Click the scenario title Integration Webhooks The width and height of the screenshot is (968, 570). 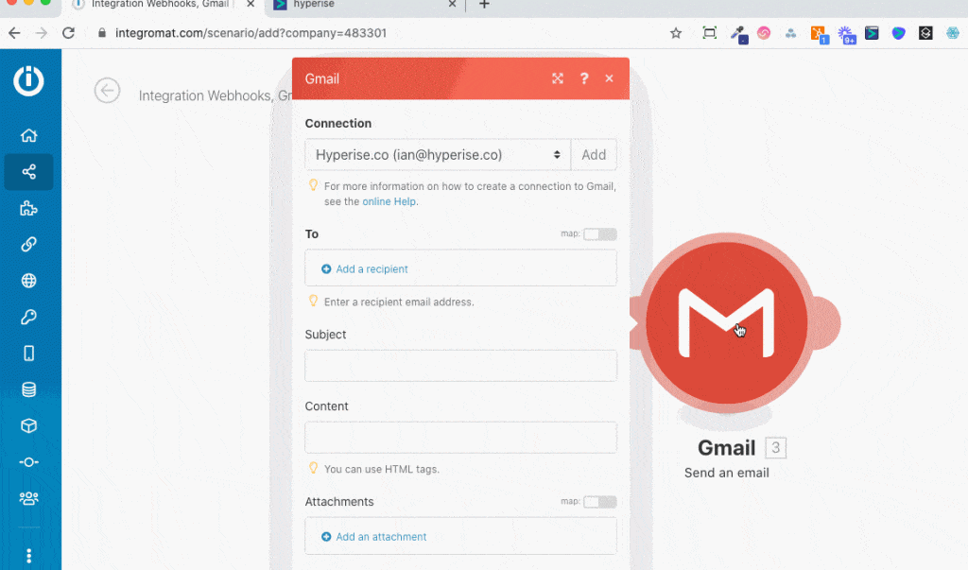[216, 95]
